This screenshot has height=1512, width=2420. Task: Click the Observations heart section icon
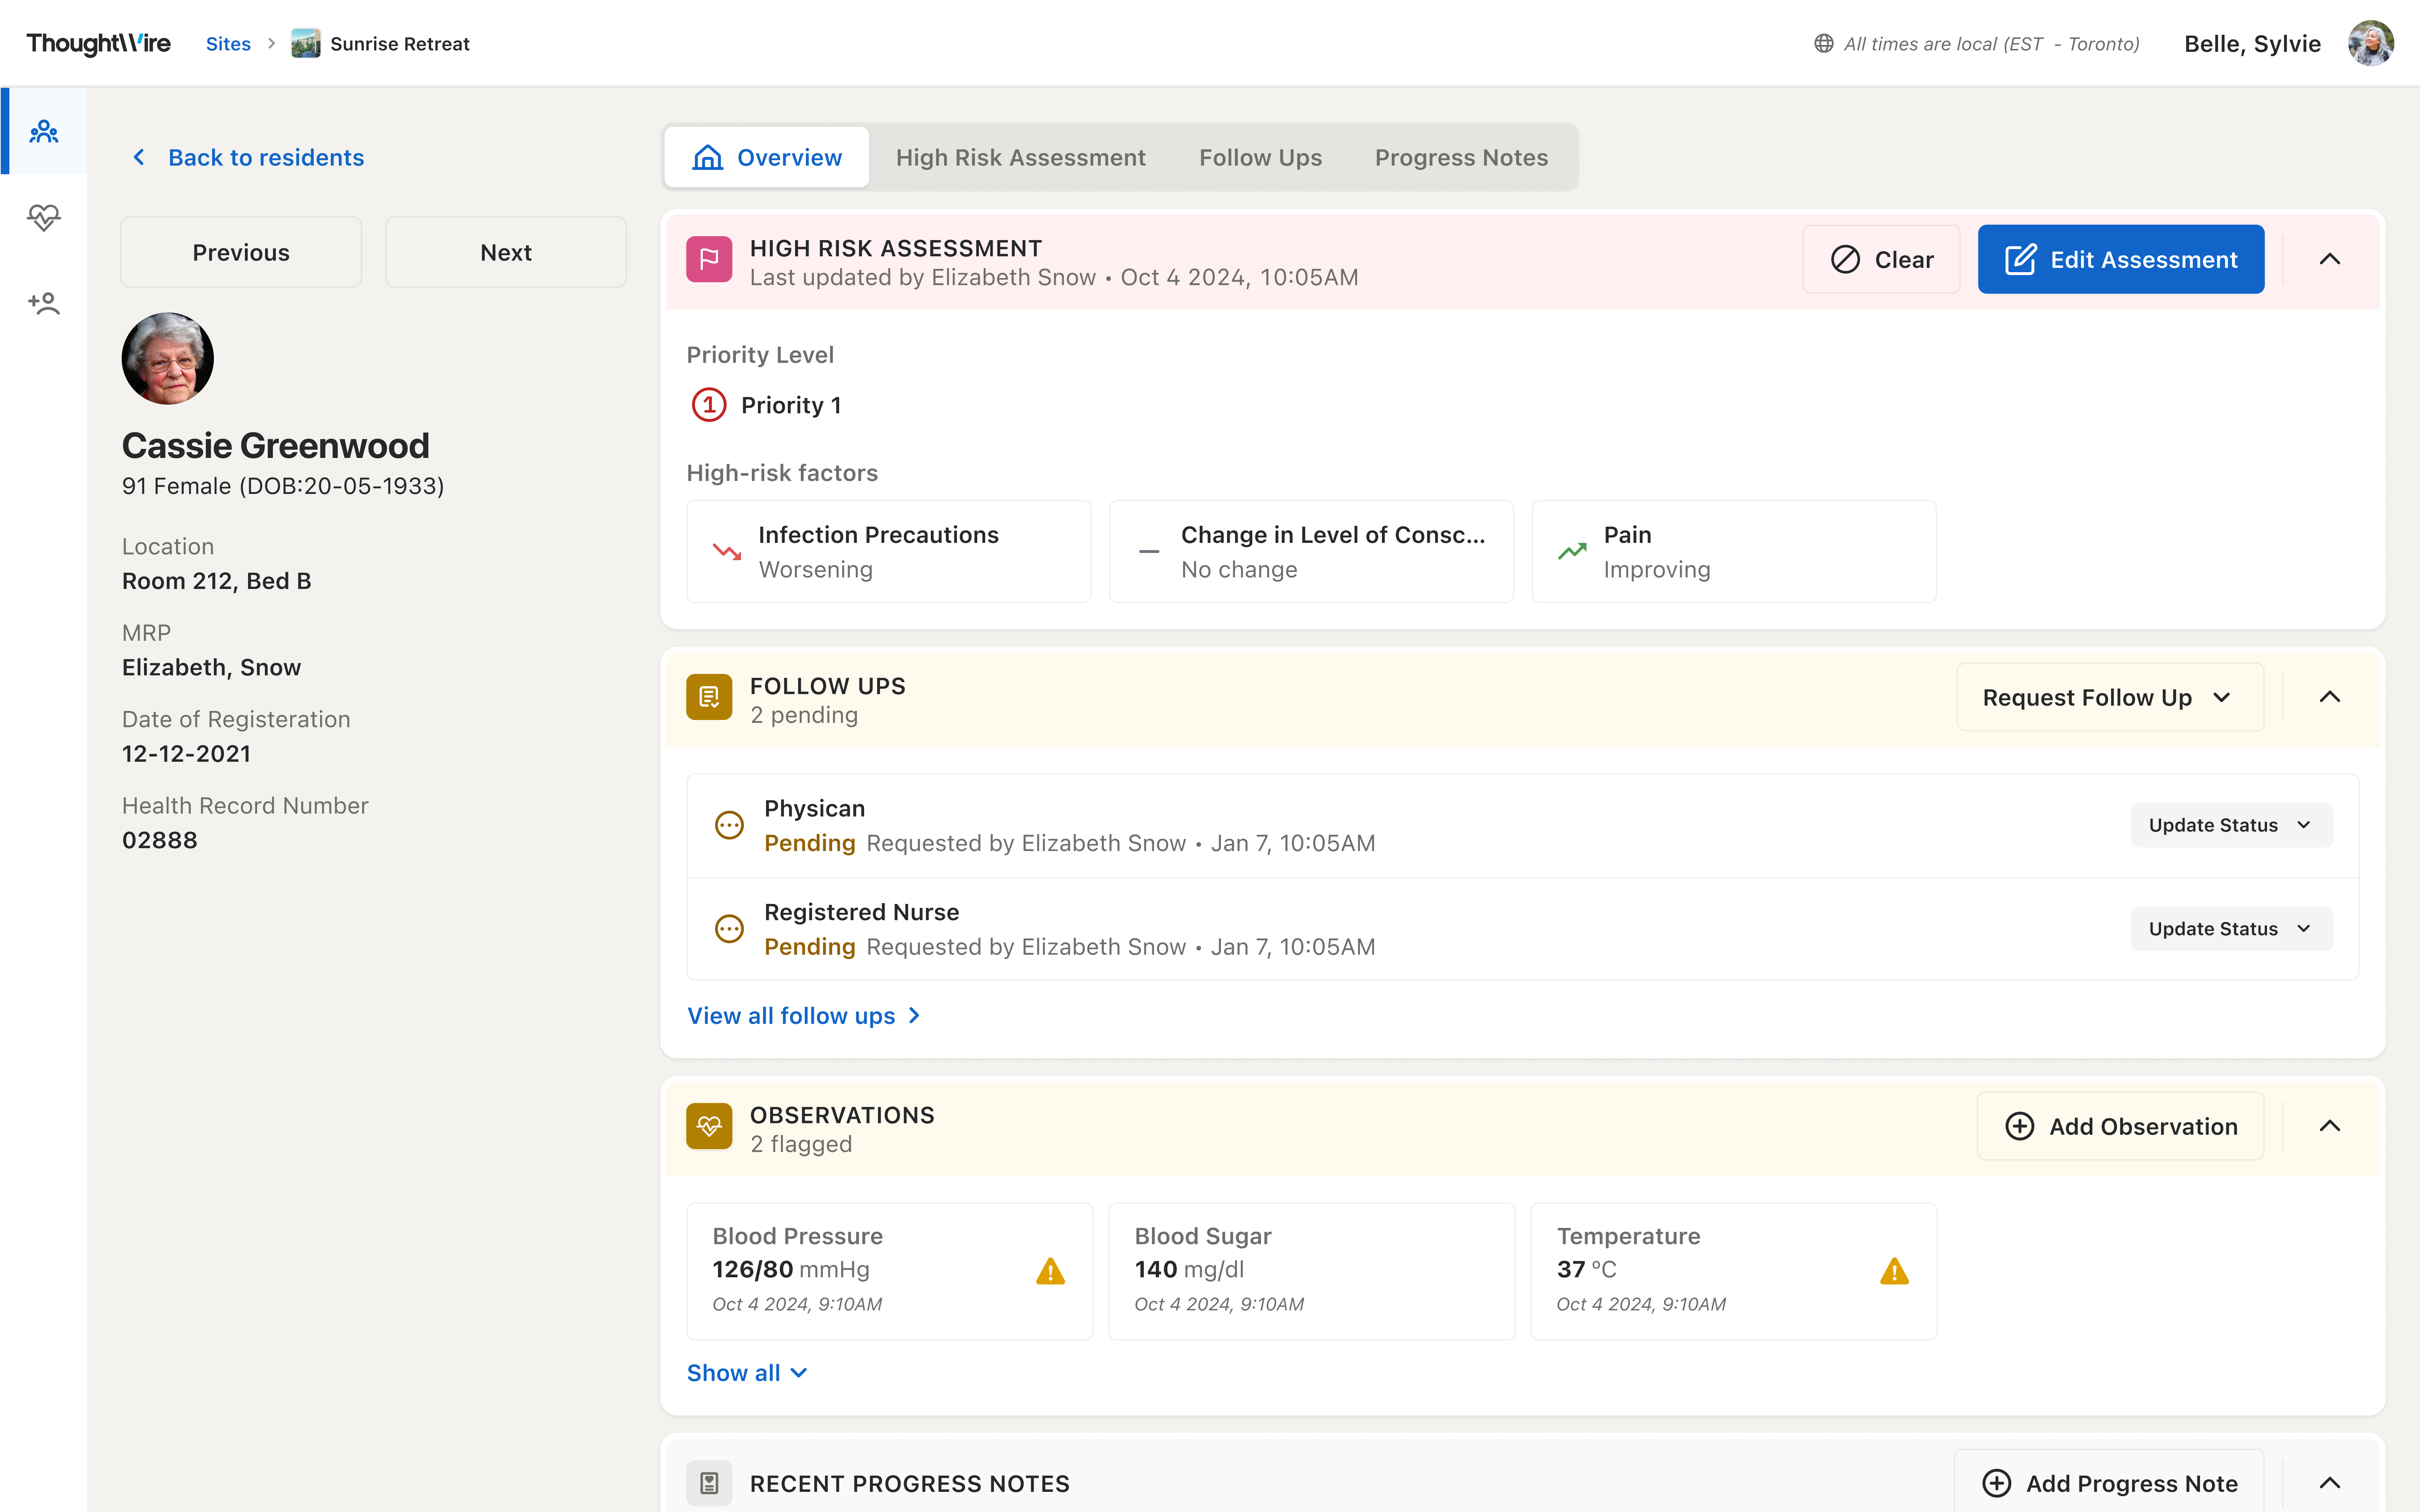point(709,1126)
